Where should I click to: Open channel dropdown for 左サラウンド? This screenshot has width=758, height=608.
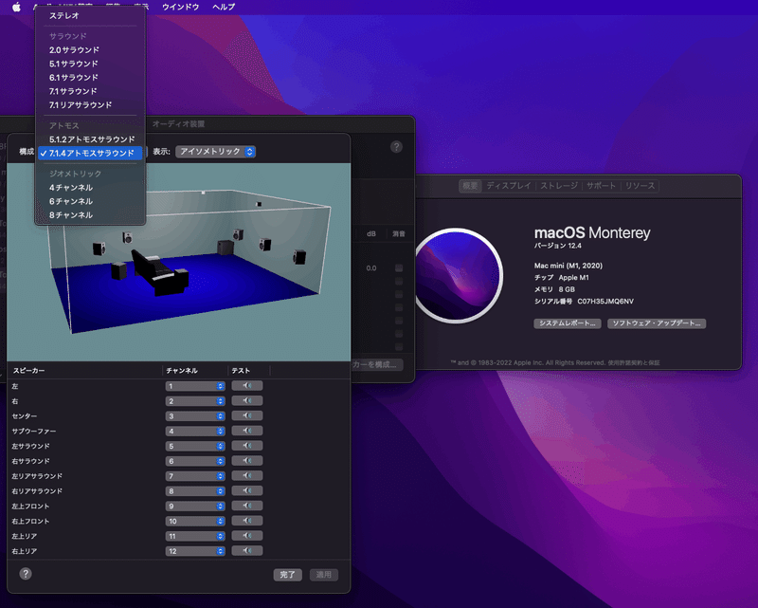pos(195,447)
